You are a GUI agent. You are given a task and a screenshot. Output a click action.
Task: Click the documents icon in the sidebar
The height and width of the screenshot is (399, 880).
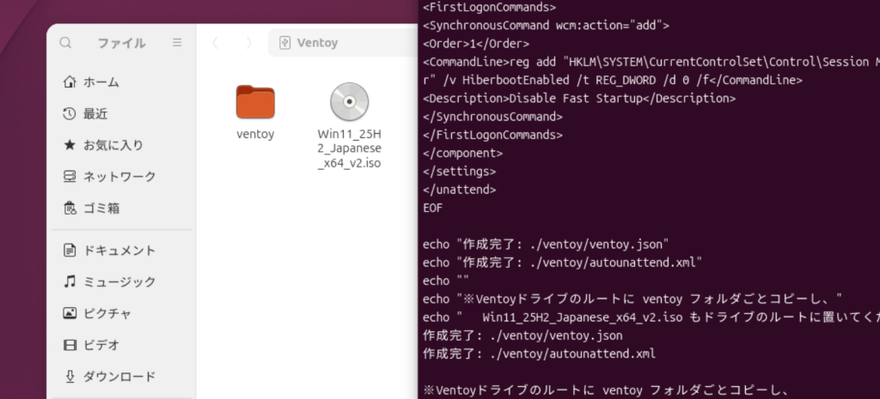70,250
